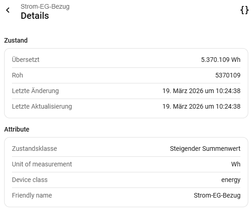Click the Strom-EG-Bezug subtitle in header
Screen dimensions: 251x215
[x=45, y=6]
